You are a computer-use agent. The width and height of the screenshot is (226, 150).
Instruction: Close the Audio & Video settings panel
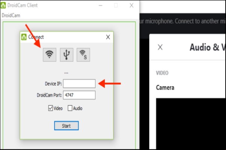160,47
